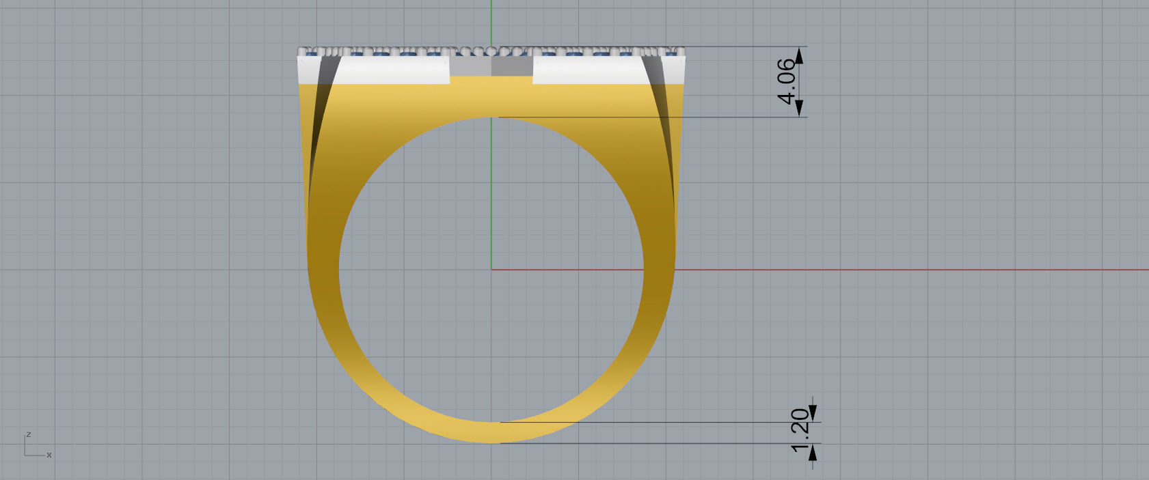This screenshot has width=1149, height=480.
Task: Click the Z-X world axis icon
Action: [x=37, y=444]
